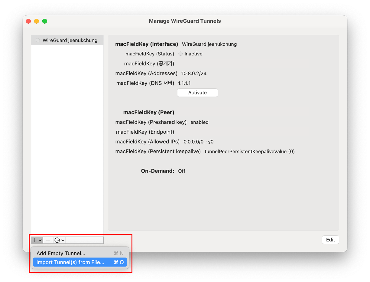
Task: Click the status circle in tunnel list row
Action: pos(37,40)
